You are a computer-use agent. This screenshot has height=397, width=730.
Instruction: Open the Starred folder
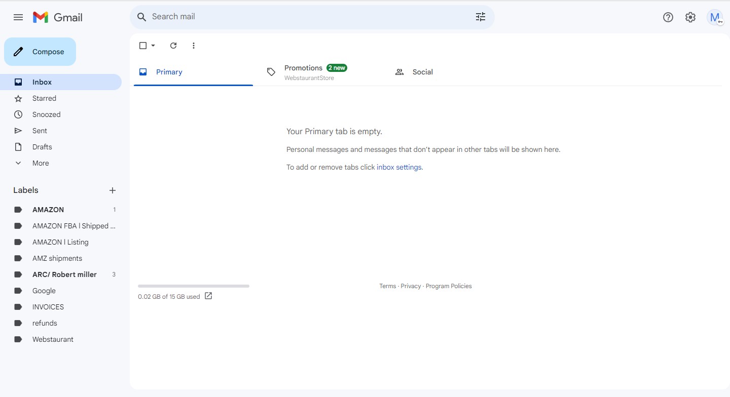(x=61, y=98)
